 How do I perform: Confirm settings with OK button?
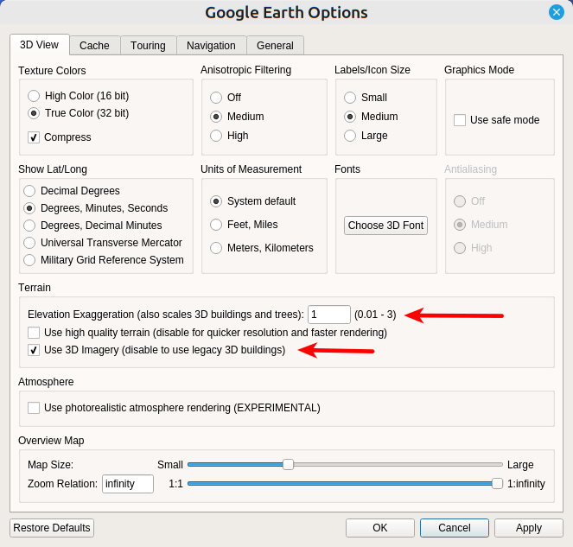380,528
